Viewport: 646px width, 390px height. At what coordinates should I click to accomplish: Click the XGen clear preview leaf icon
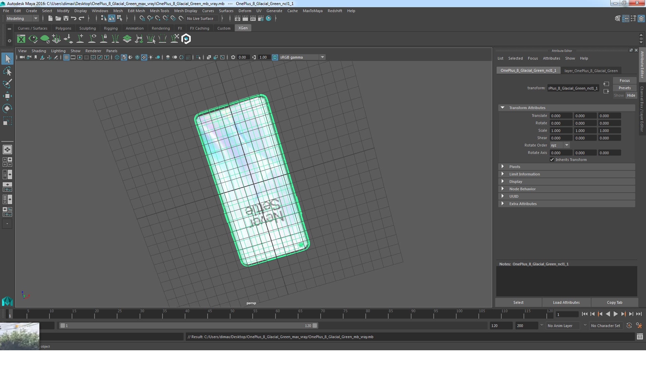(45, 39)
